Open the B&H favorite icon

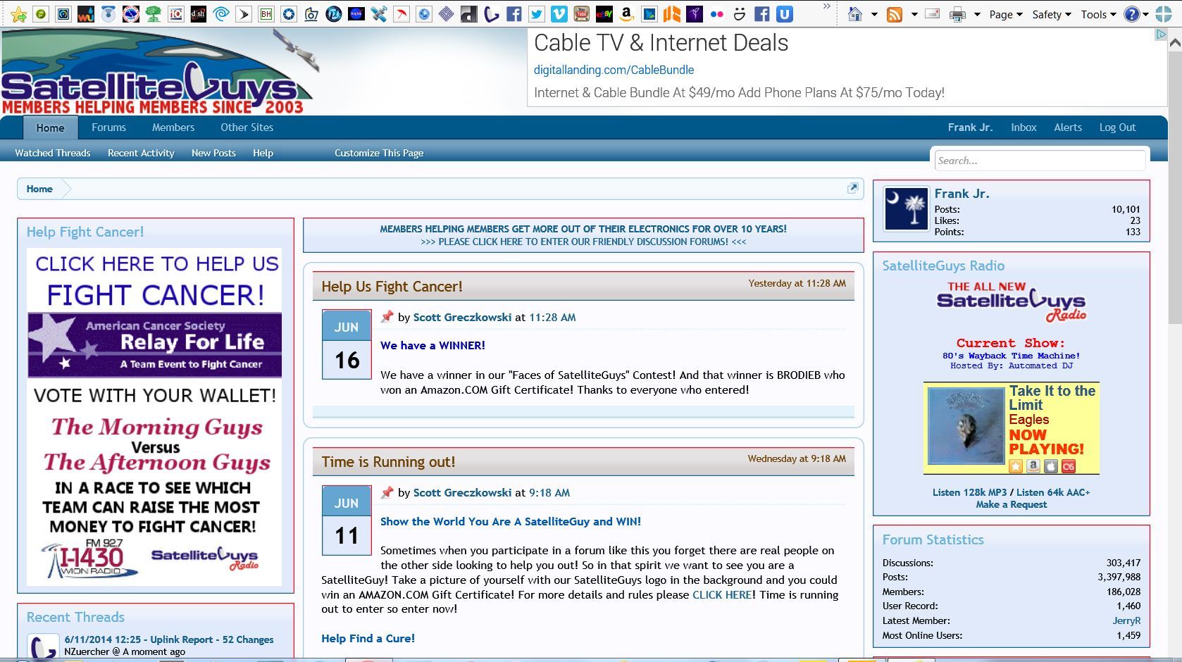pyautogui.click(x=266, y=14)
